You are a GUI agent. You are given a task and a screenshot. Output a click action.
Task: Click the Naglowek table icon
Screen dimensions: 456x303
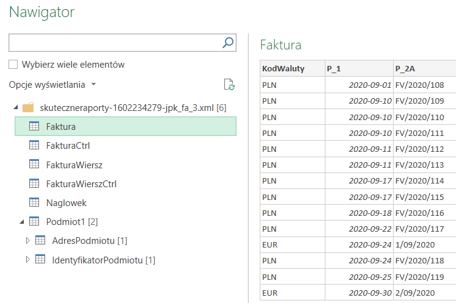coord(35,202)
